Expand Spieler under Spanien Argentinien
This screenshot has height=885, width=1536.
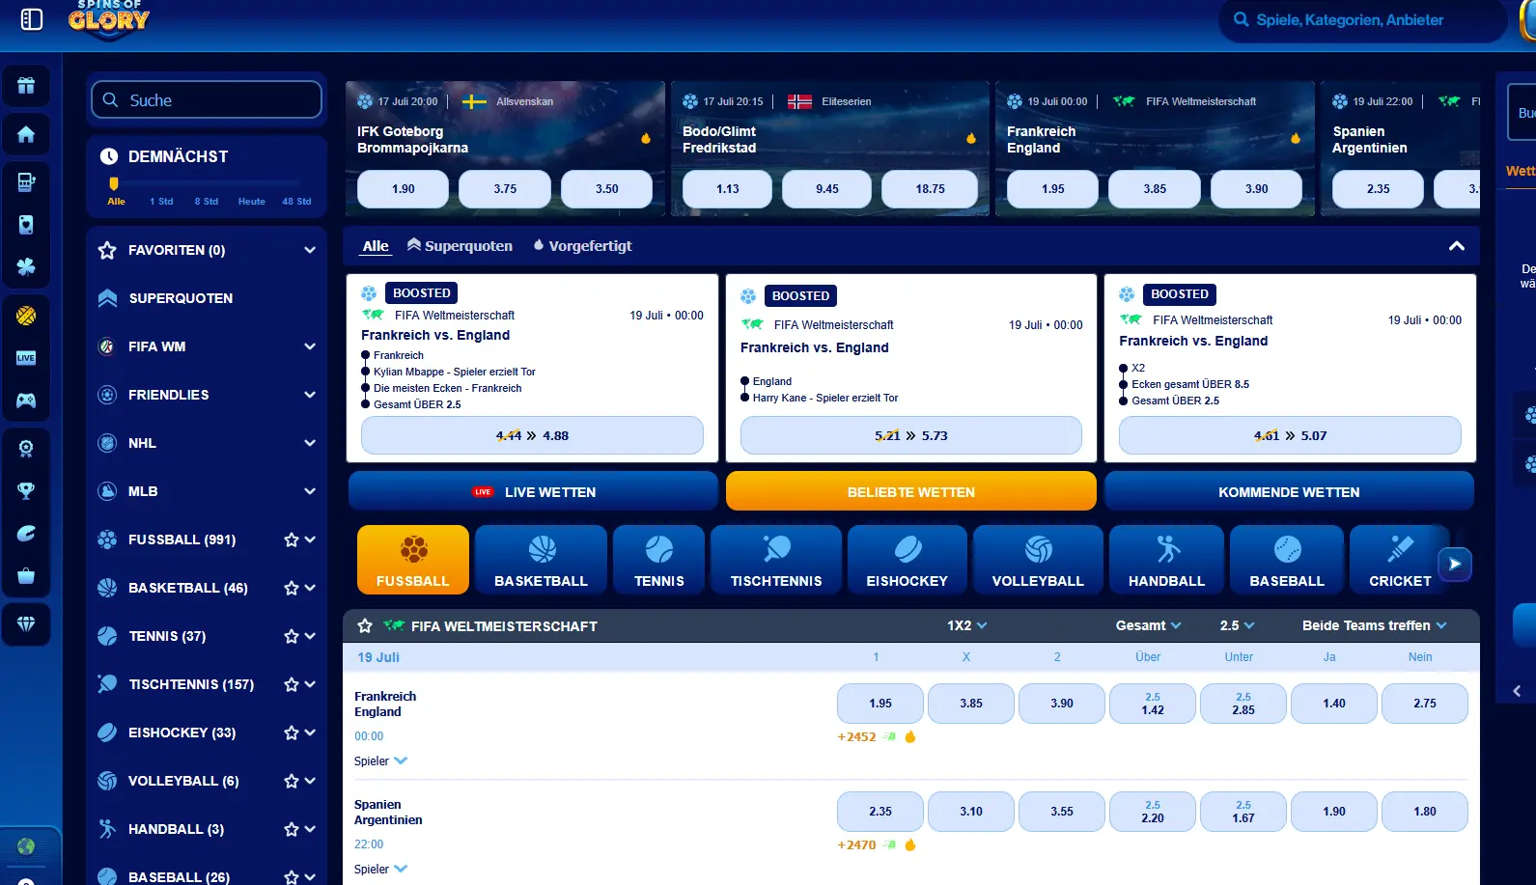(x=380, y=870)
